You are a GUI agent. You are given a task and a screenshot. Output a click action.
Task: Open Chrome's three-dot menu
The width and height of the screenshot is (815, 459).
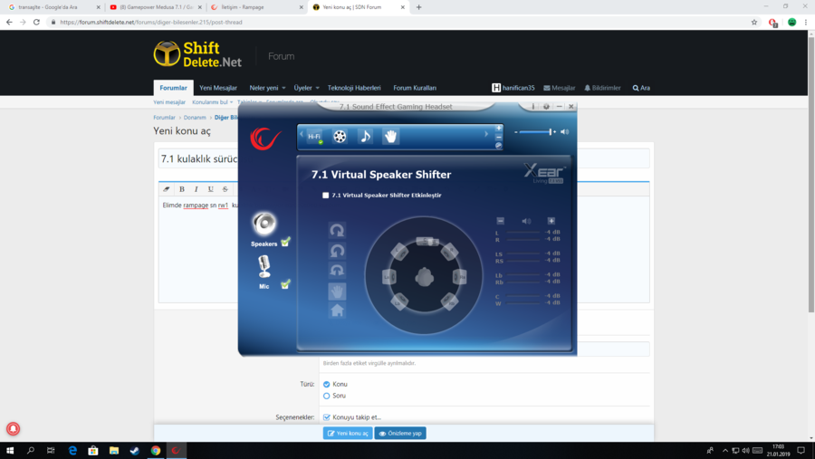806,23
